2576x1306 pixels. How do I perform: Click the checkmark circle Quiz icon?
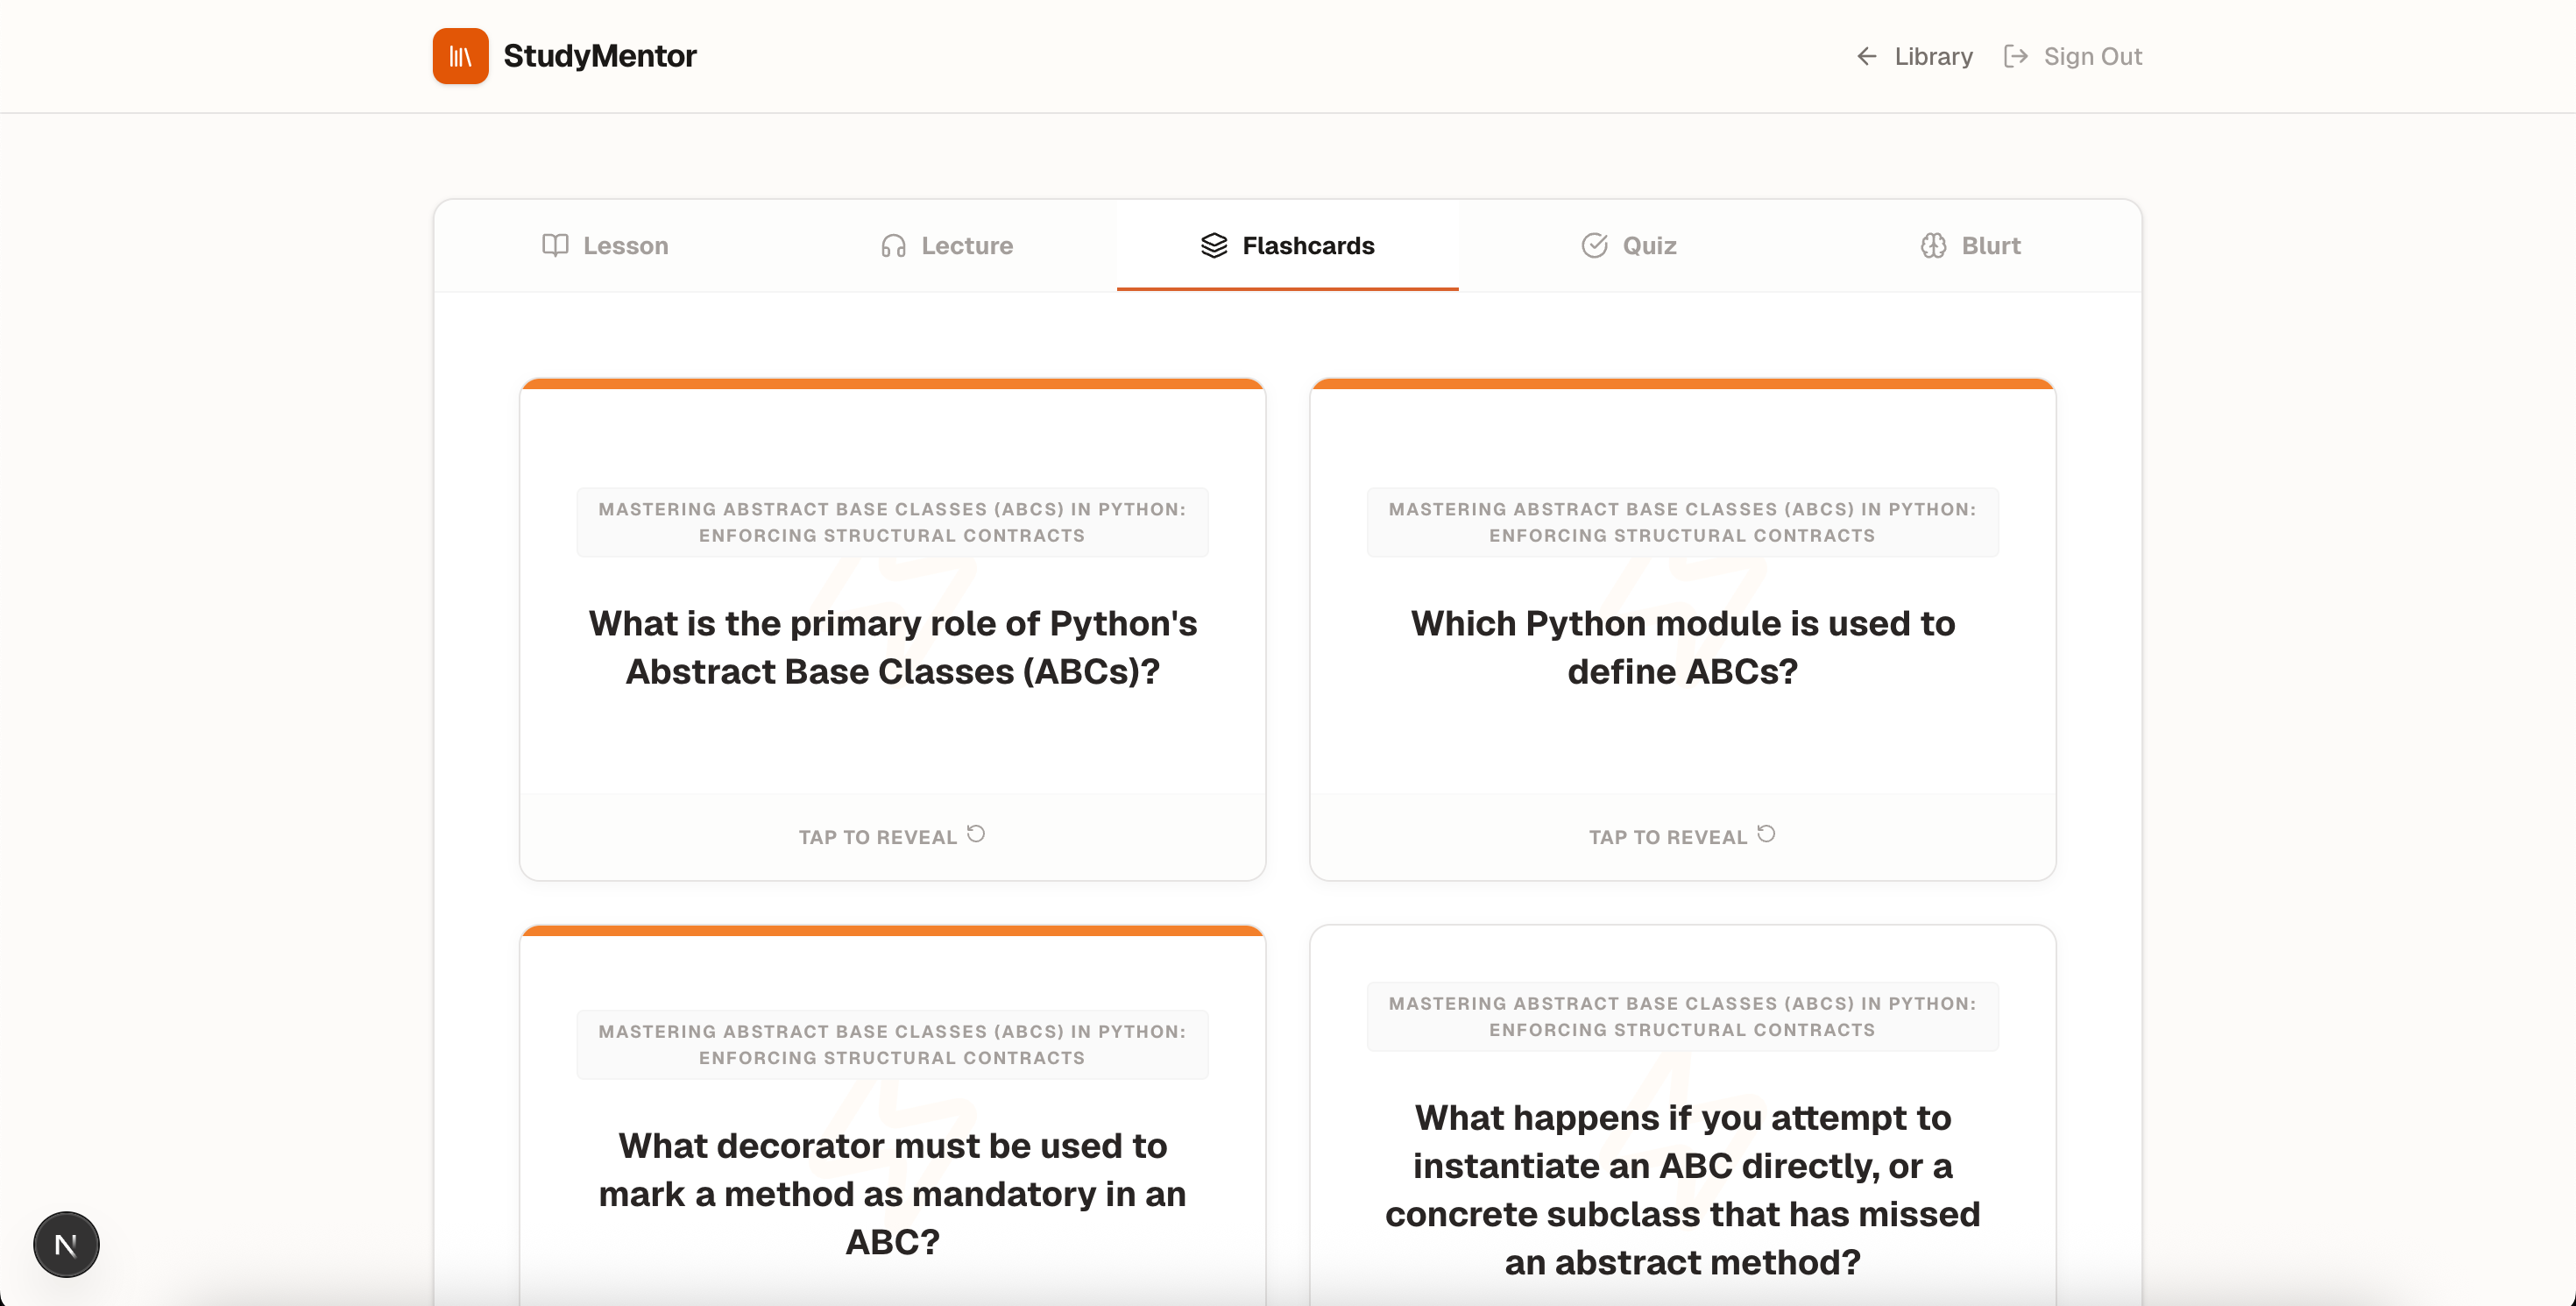coord(1594,245)
